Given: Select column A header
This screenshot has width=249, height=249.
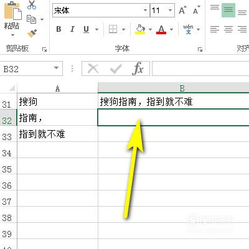Looking at the screenshot, I should (57, 88).
